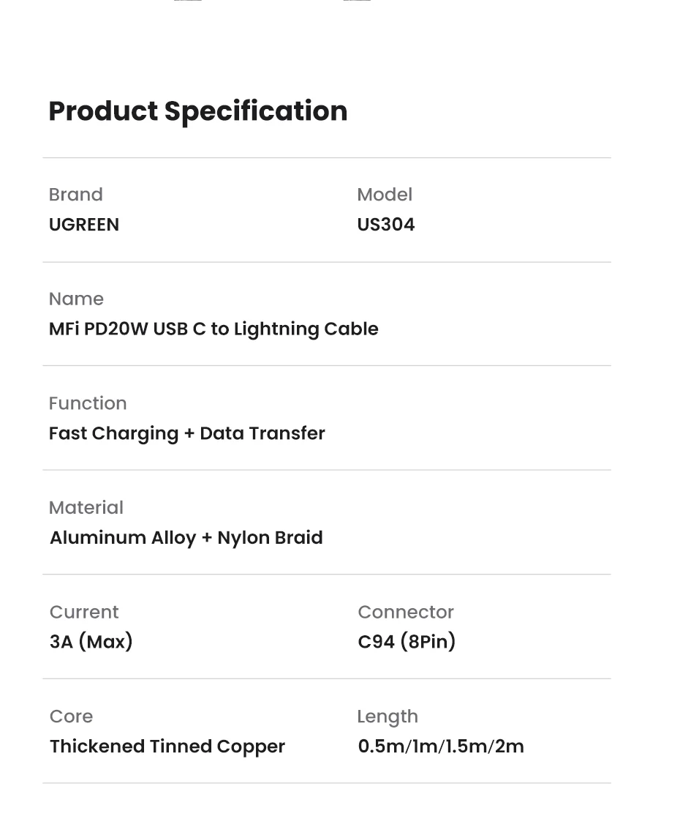Click the Function label
Screen dimensions: 680x838
88,403
